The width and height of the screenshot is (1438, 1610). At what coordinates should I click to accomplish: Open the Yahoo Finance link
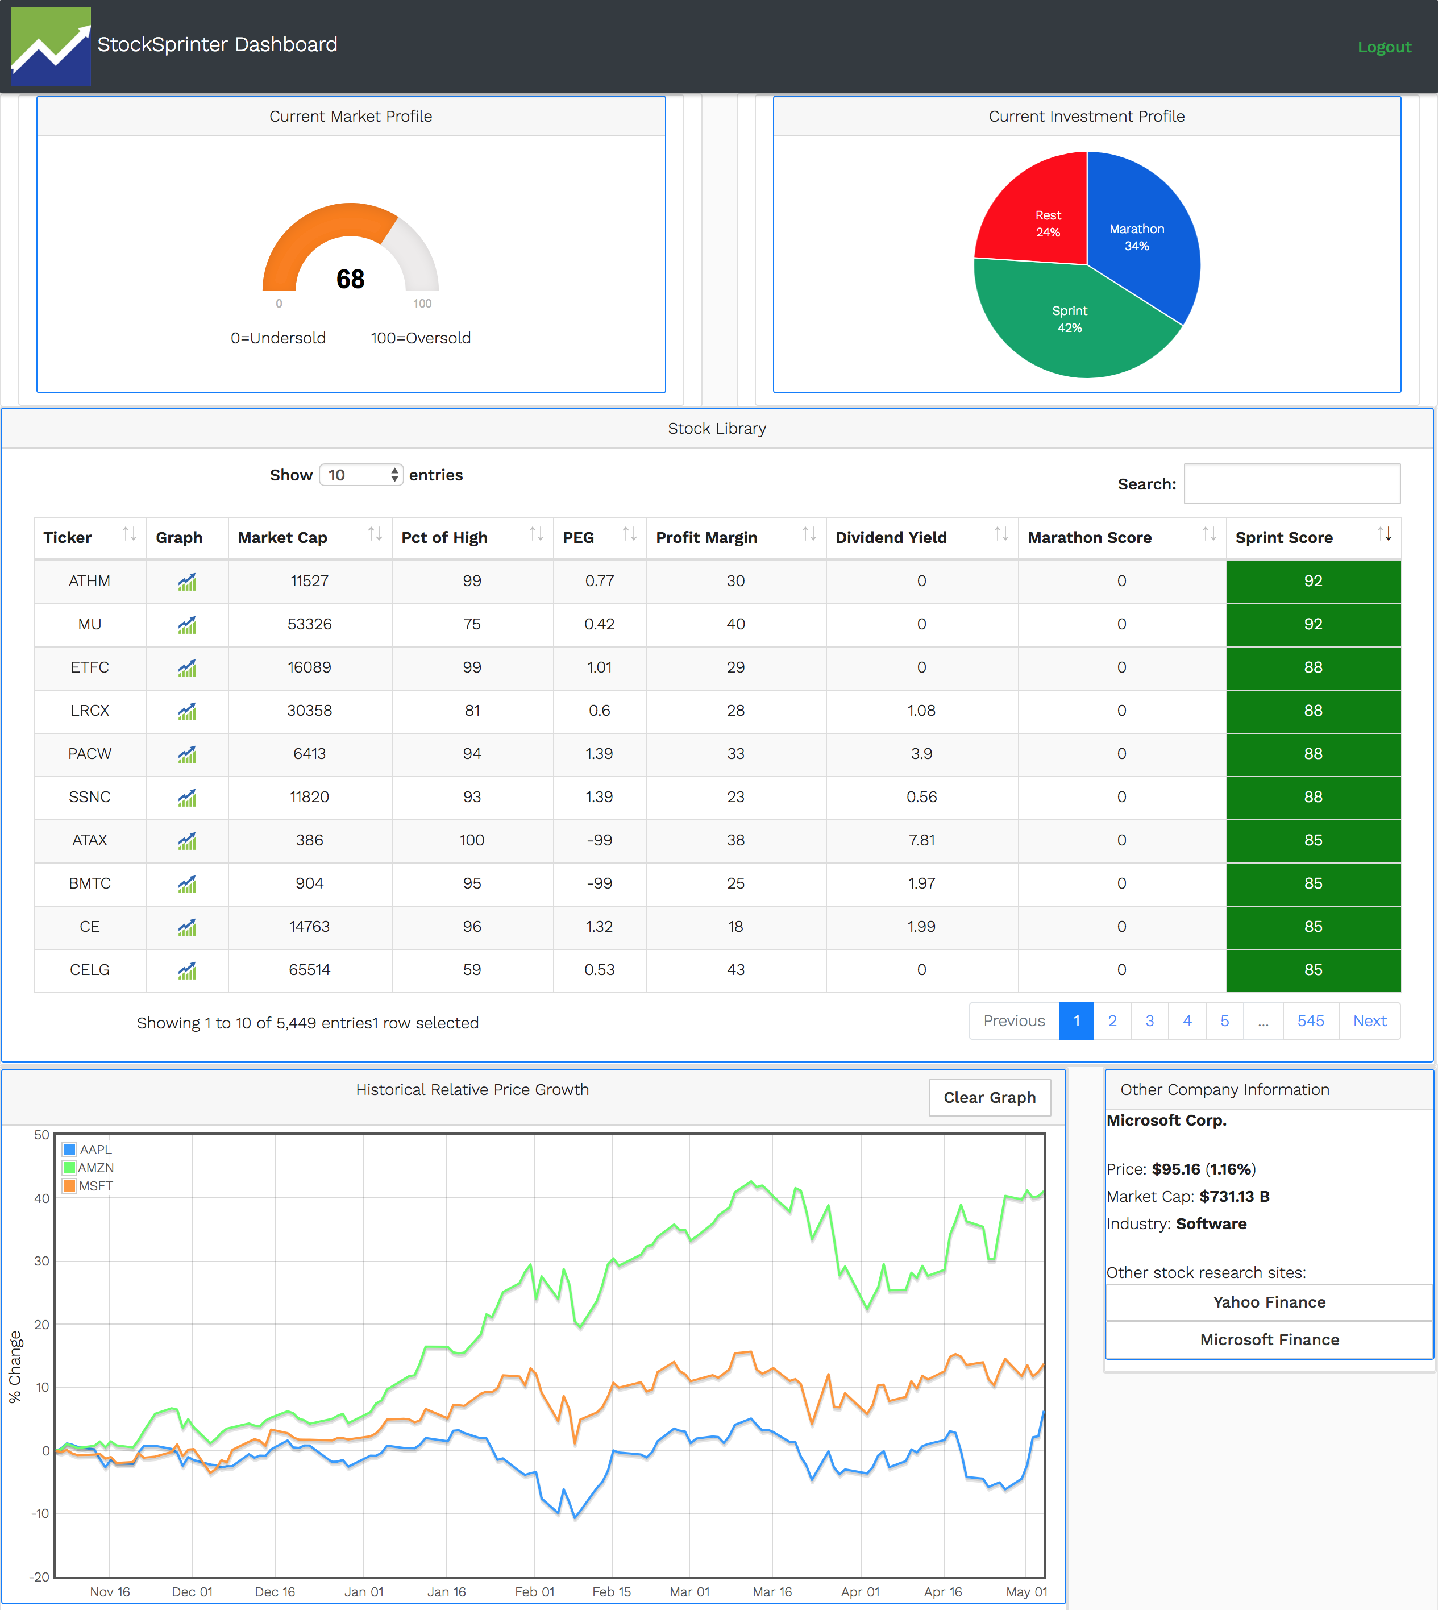click(1269, 1302)
